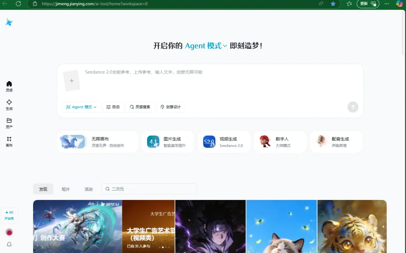Screen dimensions: 406x253
Task: Click the site lock info icon
Action: (x=35, y=4)
